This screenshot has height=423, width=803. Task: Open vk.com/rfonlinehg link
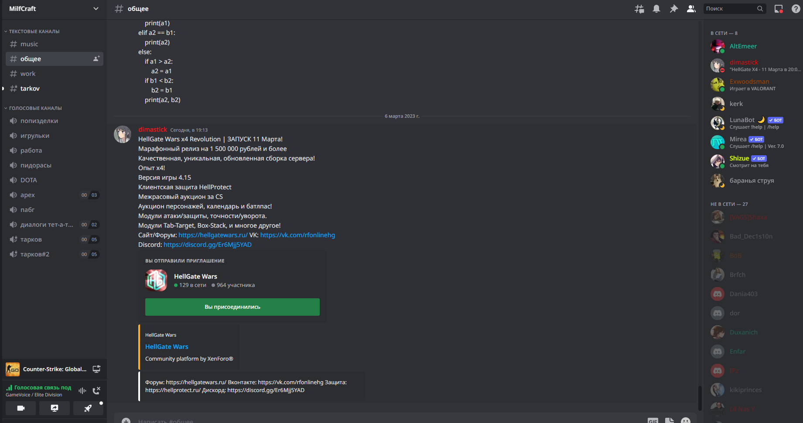(297, 235)
